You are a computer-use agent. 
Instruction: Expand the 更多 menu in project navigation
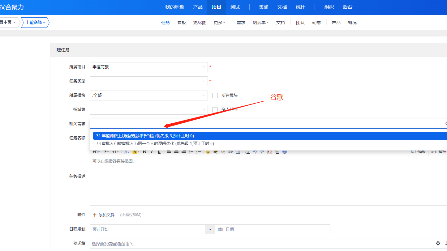[x=220, y=23]
